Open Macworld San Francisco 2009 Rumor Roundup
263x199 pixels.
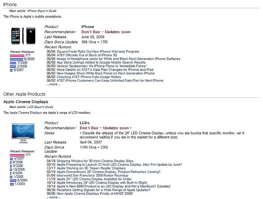[x=93, y=176]
